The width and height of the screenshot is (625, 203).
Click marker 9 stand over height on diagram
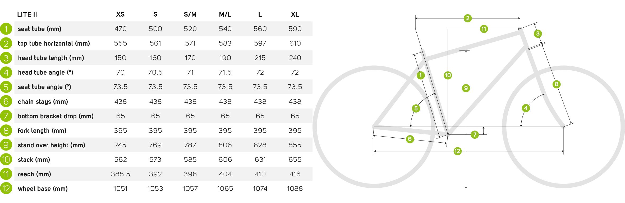466,88
